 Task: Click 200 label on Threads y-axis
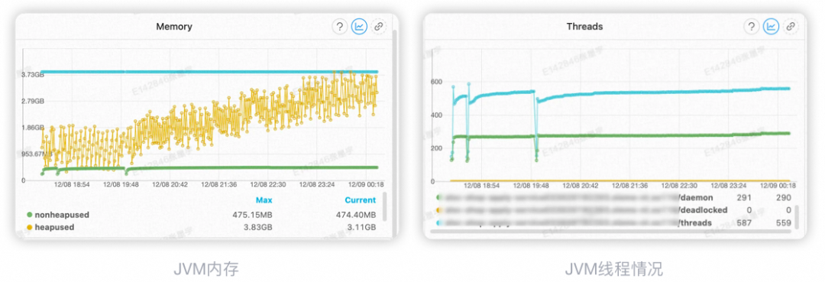437,147
